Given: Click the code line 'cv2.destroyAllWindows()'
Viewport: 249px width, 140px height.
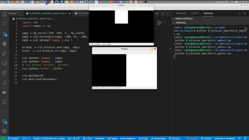Looking at the screenshot, I should (40, 79).
